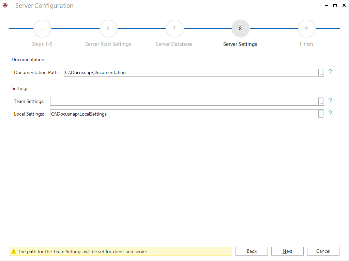349x261 pixels.
Task: Browse for Local Settings folder
Action: coord(321,114)
